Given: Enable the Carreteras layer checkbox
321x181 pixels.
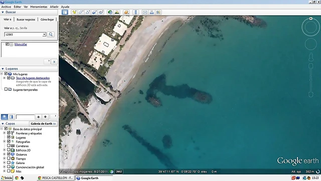Looking at the screenshot, I should point(9,145).
